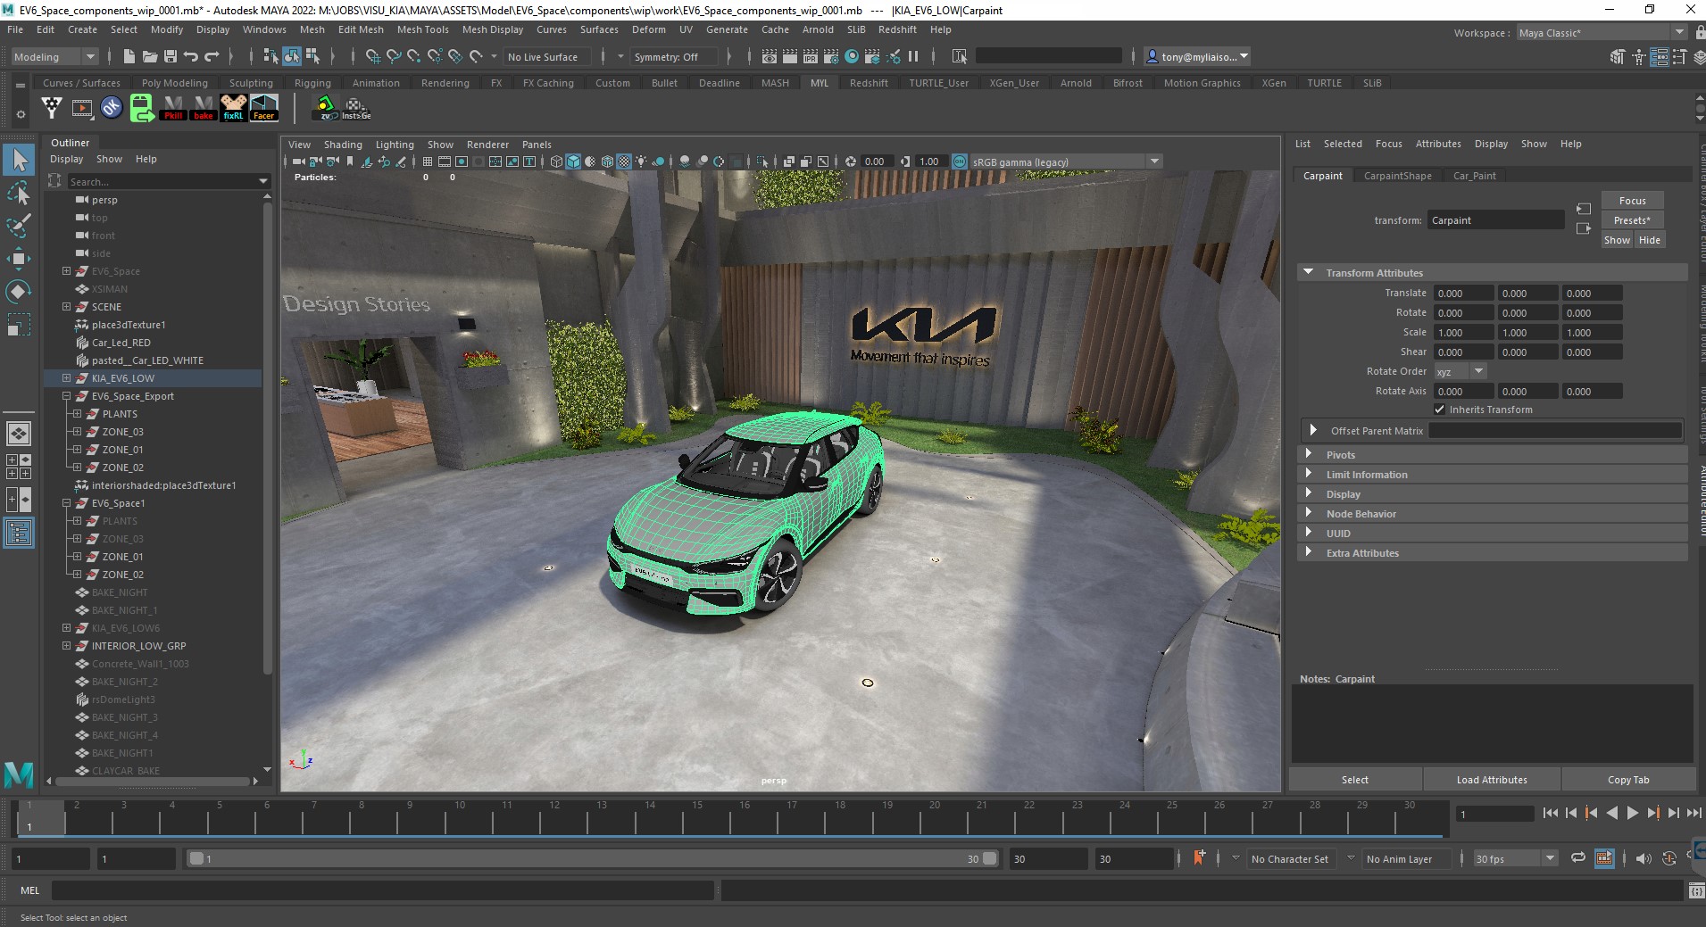Screen dimensions: 1706x927
Task: Click the Pkill shelf button
Action: pos(173,108)
